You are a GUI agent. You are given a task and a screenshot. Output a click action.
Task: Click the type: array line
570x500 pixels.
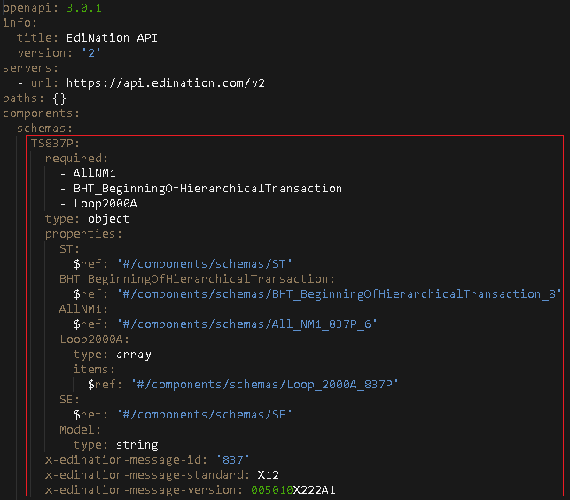113,355
